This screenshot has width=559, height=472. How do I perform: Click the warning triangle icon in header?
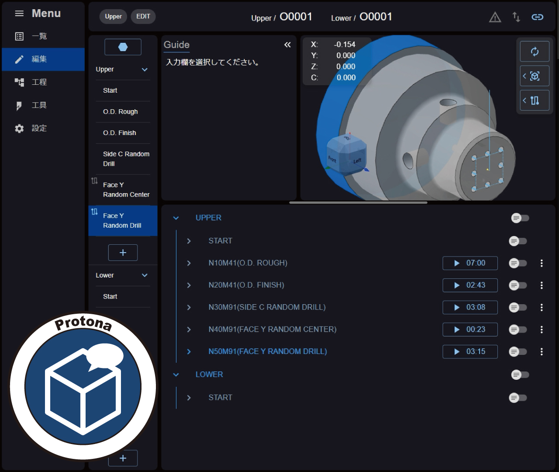tap(495, 17)
